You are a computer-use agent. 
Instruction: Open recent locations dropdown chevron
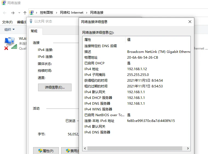[x=19, y=13]
